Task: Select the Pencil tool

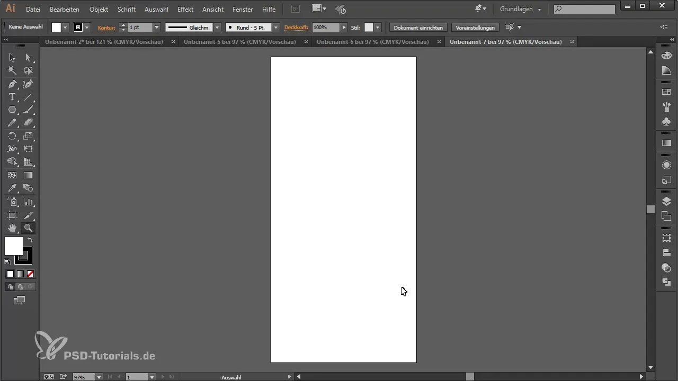Action: 12,123
